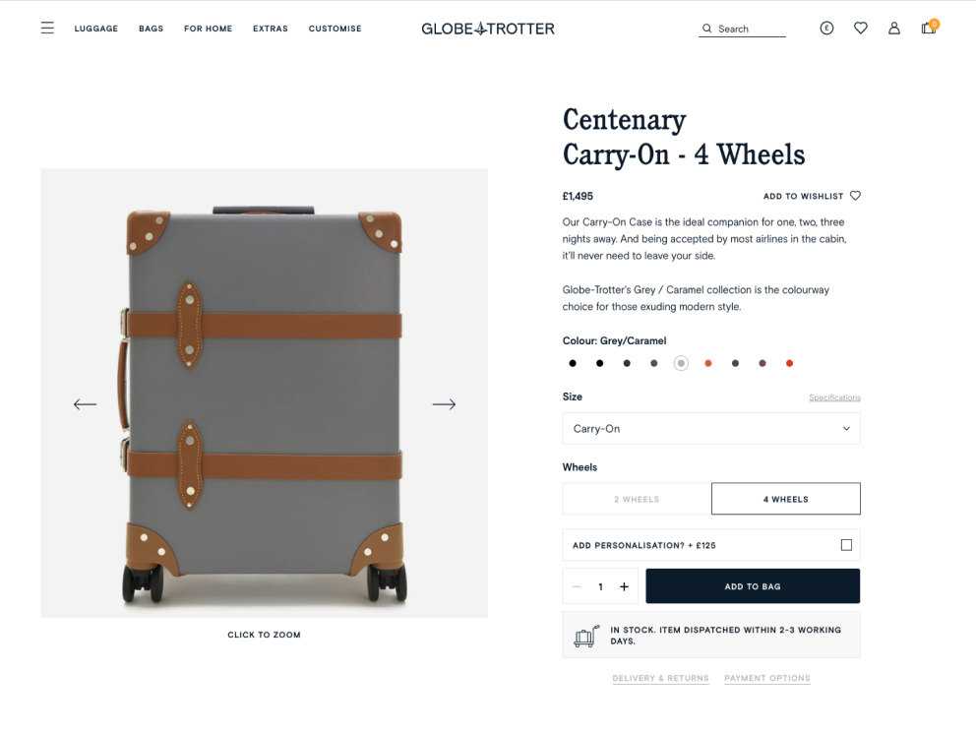
Task: Select the 2 Wheels option
Action: [x=637, y=499]
